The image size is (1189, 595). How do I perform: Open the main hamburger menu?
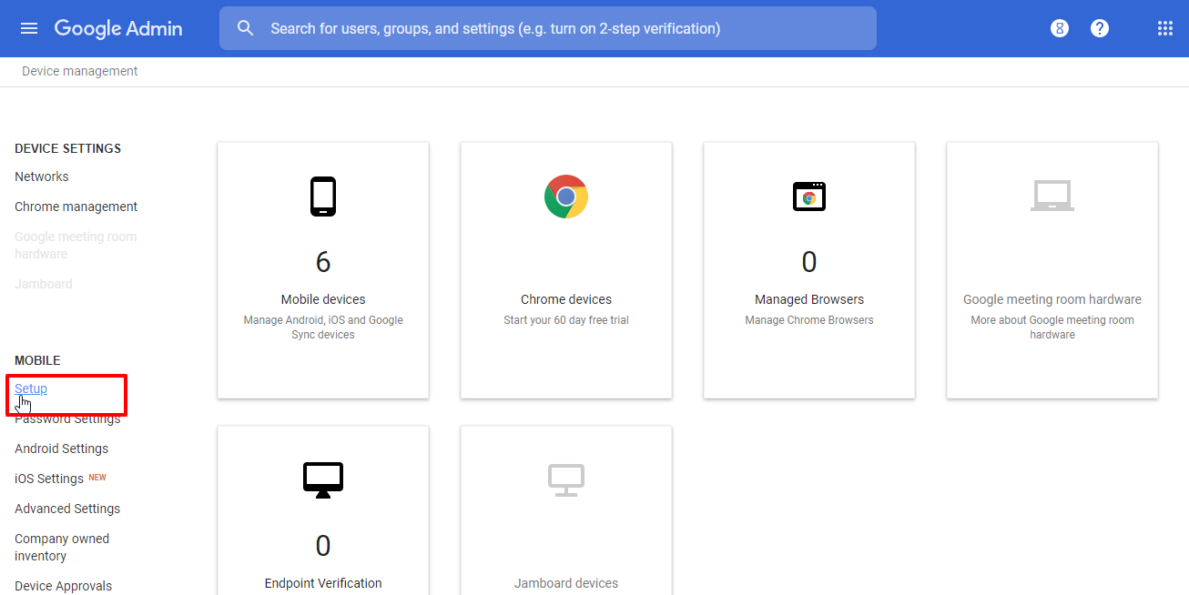point(29,28)
